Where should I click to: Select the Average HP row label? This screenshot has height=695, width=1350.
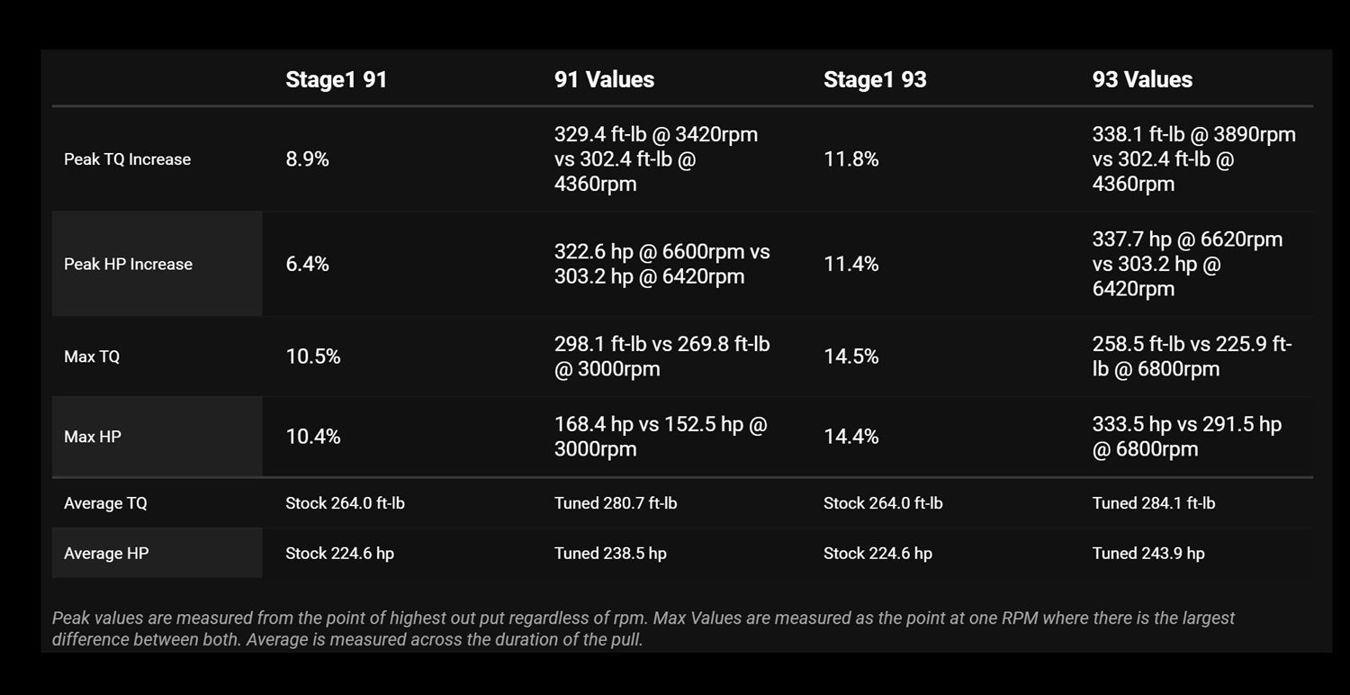(105, 554)
